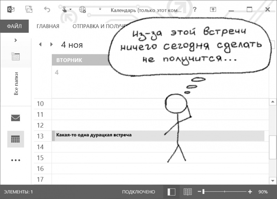
Task: Open the ФАЙЛ tab
Action: pos(14,26)
